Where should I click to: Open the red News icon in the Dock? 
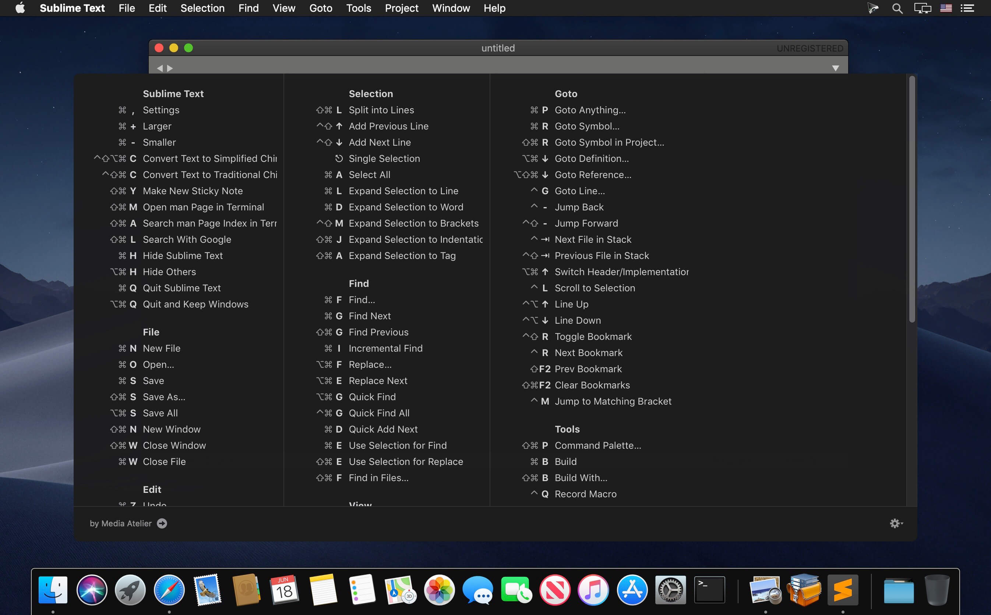(555, 590)
